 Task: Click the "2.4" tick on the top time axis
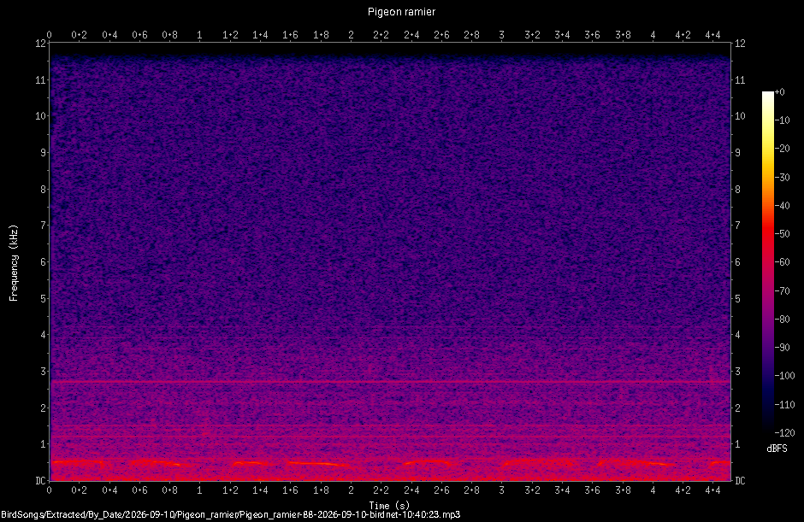(x=411, y=35)
